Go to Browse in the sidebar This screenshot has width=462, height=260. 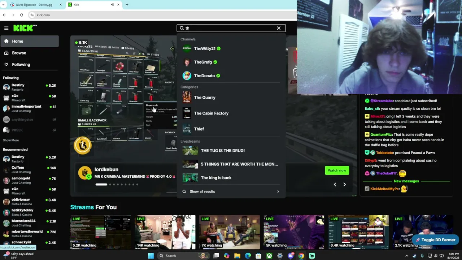click(29, 53)
